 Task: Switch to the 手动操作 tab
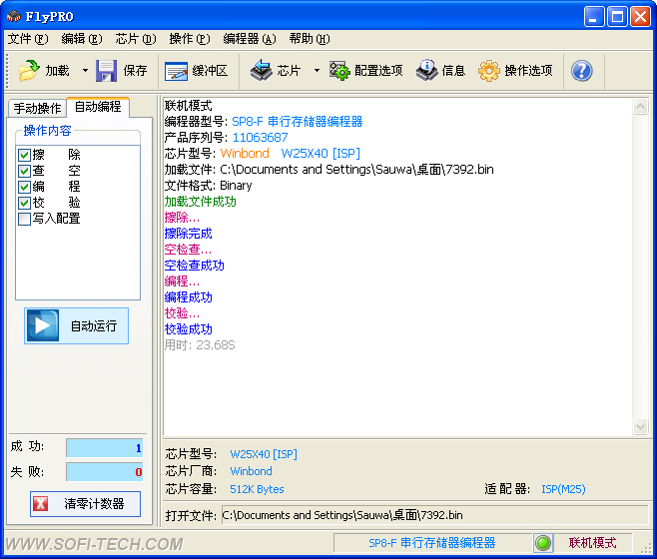coord(37,108)
